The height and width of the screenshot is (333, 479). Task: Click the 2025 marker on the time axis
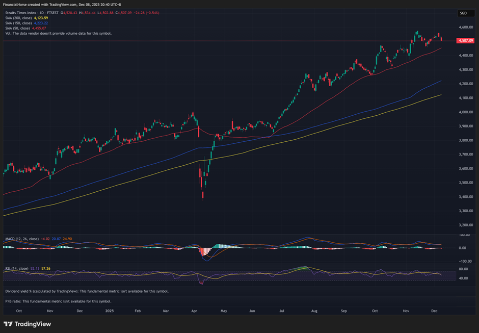tap(109, 310)
